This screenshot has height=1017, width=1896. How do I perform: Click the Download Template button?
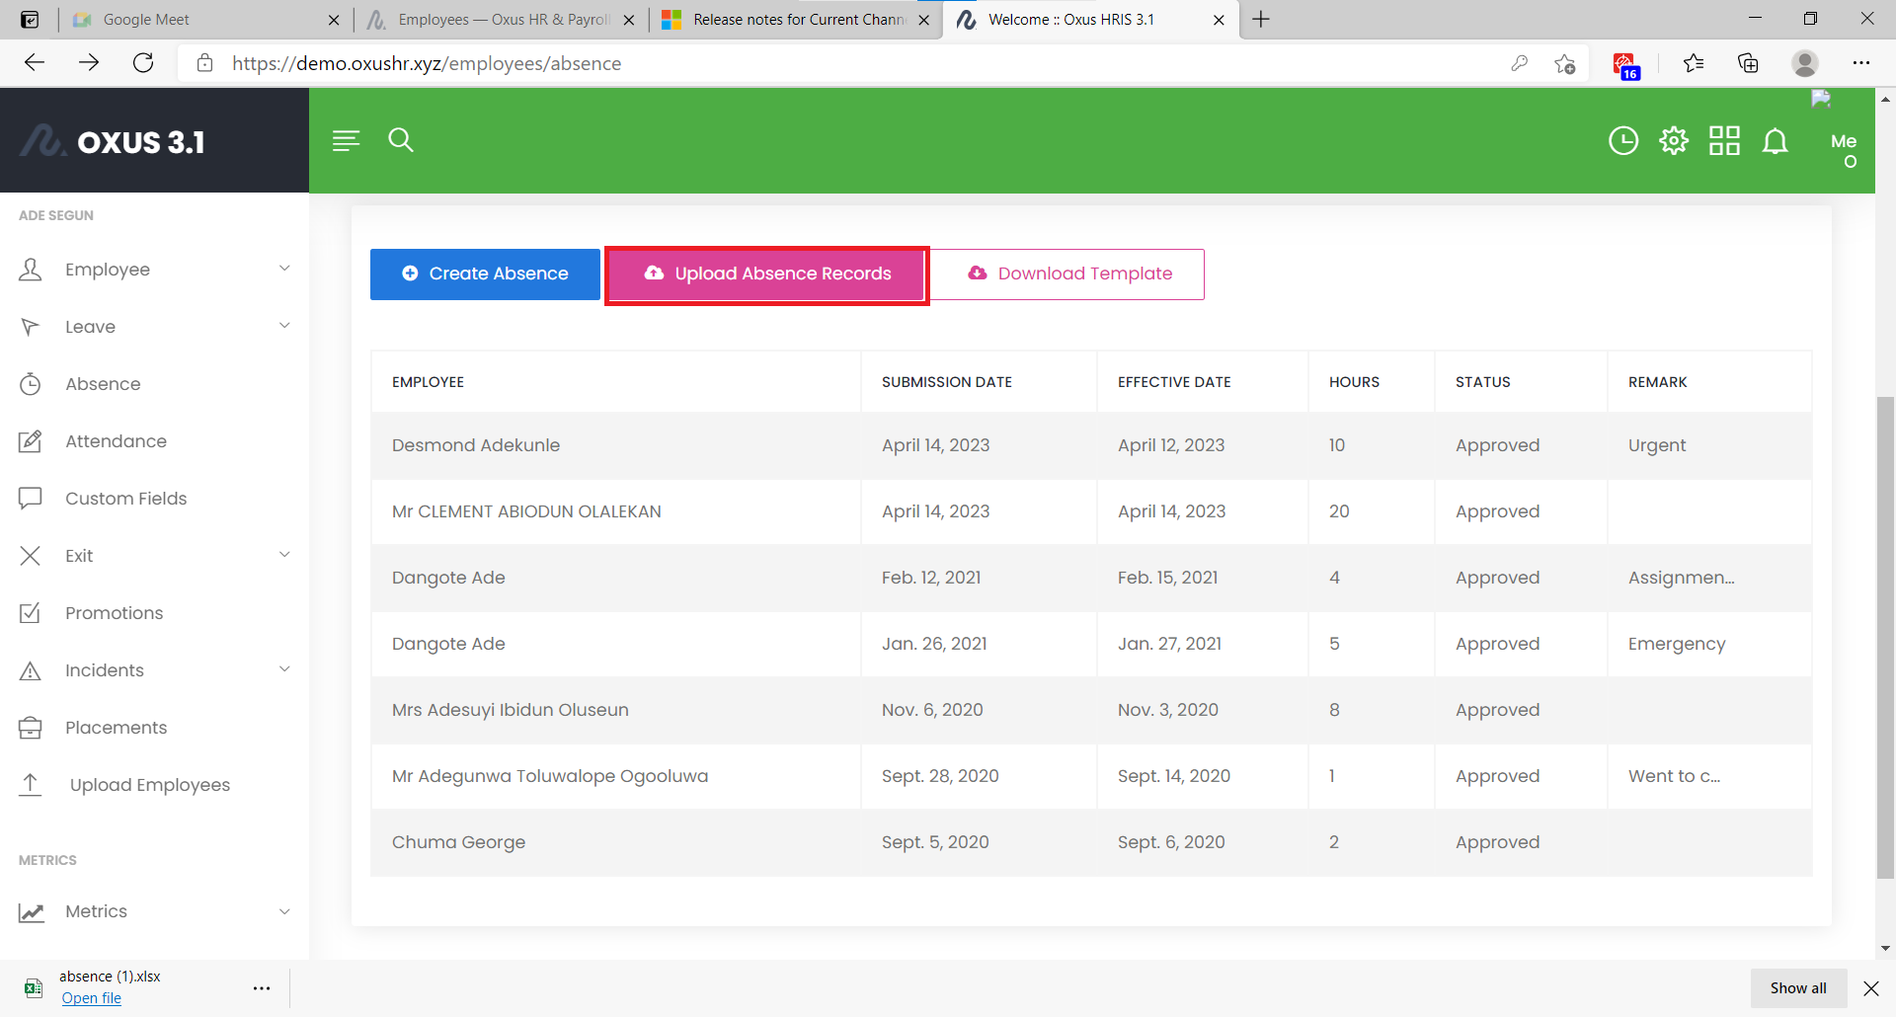click(1068, 274)
